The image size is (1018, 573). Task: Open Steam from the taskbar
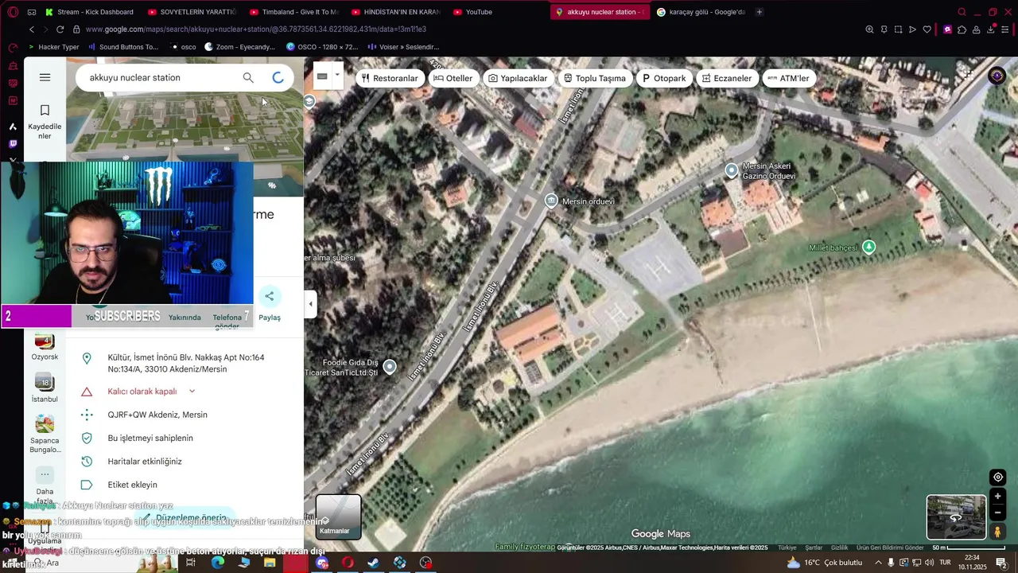(x=373, y=563)
